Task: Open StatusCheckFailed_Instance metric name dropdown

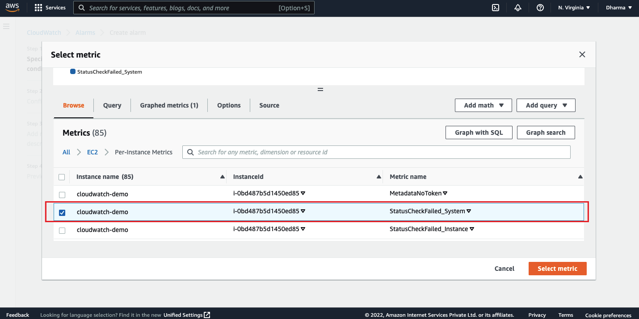Action: tap(472, 229)
